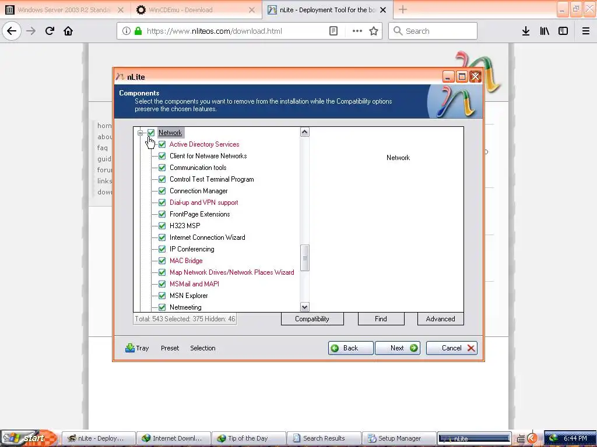Open the Firefox hamburger menu
597x447 pixels.
tap(586, 31)
